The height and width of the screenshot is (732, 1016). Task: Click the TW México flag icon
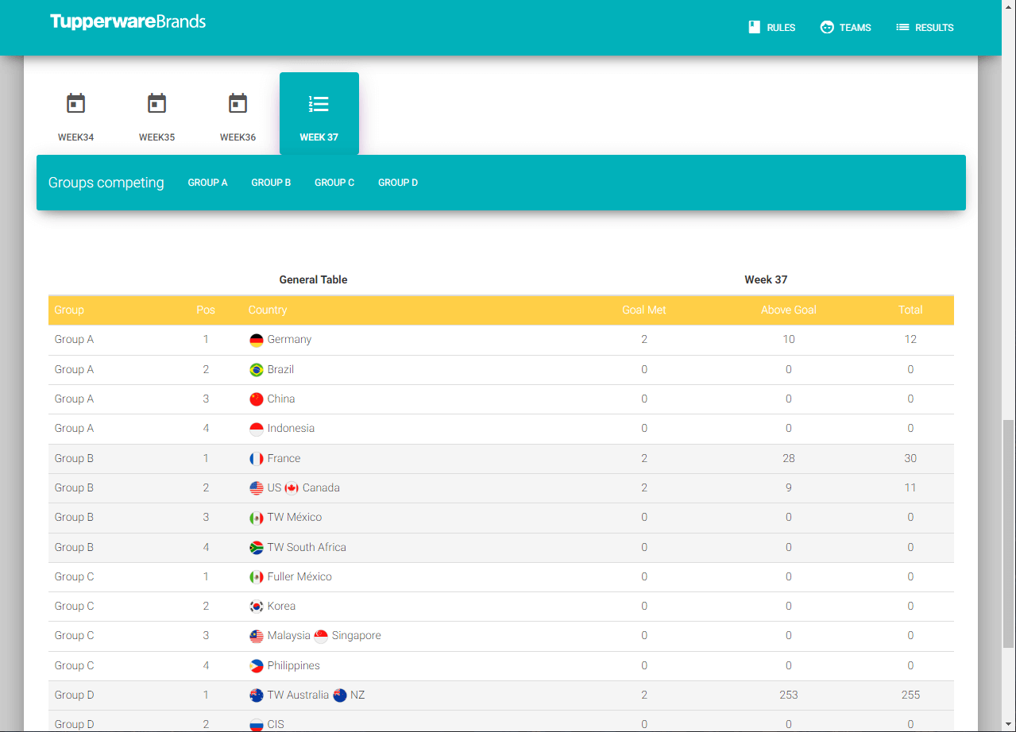[257, 518]
